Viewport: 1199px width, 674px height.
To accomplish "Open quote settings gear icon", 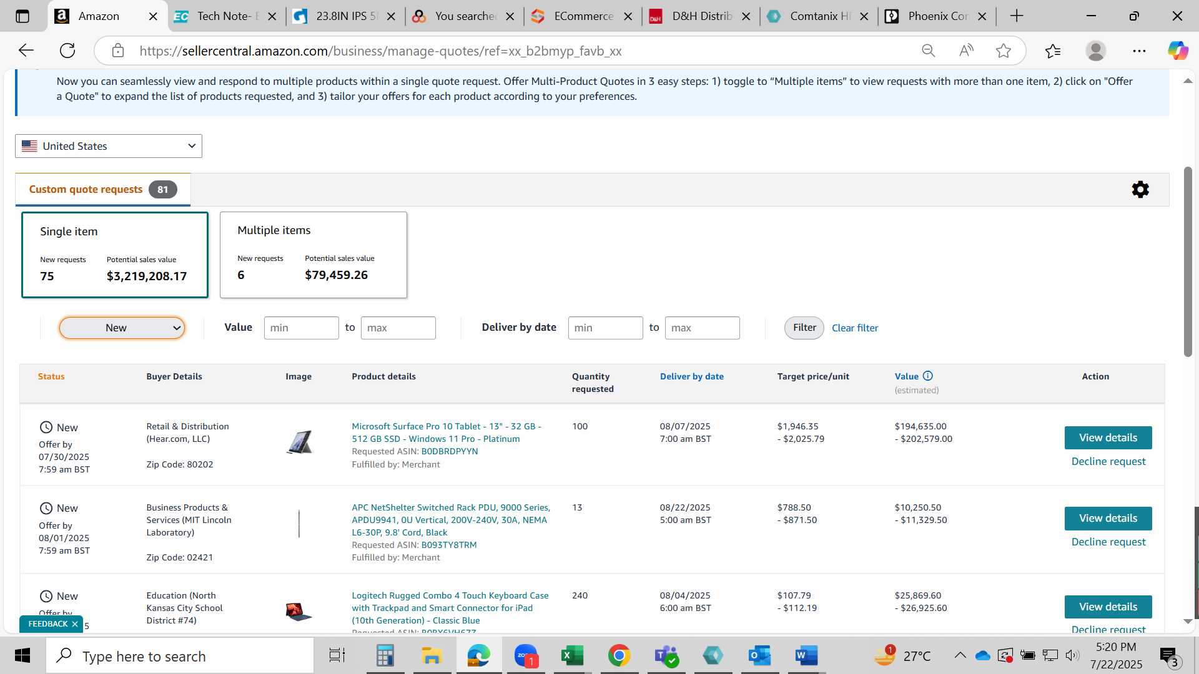I will [x=1140, y=190].
